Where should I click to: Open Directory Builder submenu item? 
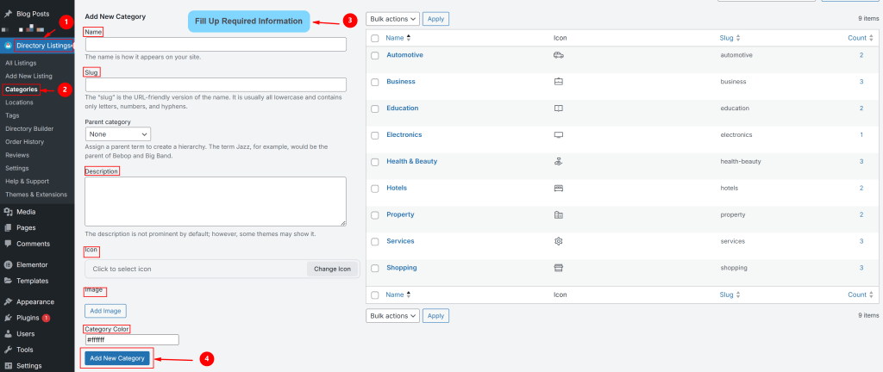30,128
